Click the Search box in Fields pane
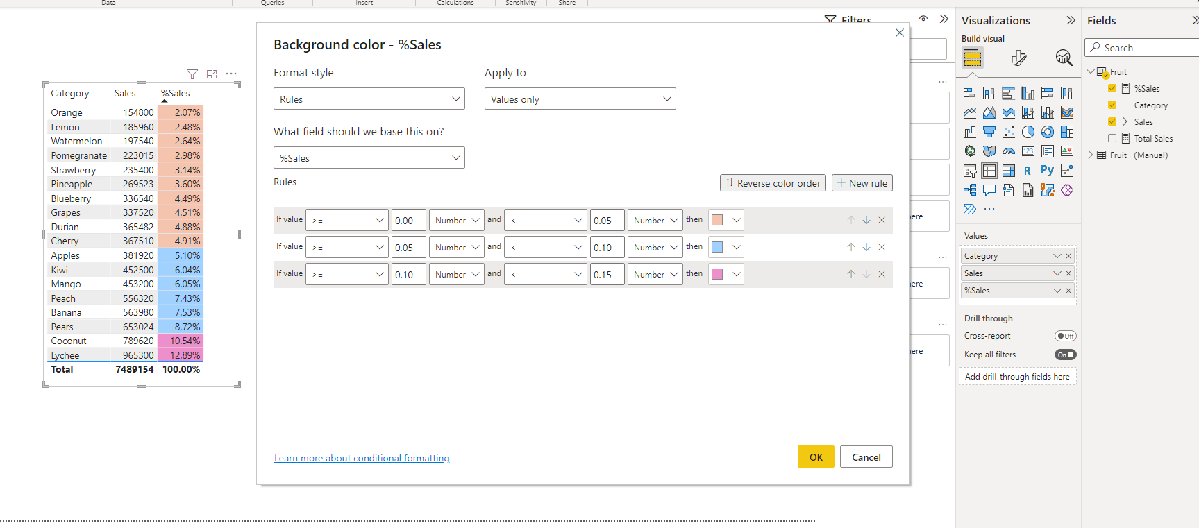 pyautogui.click(x=1143, y=48)
